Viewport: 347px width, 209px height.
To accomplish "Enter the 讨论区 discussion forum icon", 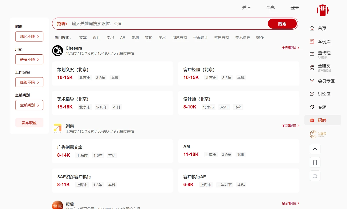I will 312,94.
